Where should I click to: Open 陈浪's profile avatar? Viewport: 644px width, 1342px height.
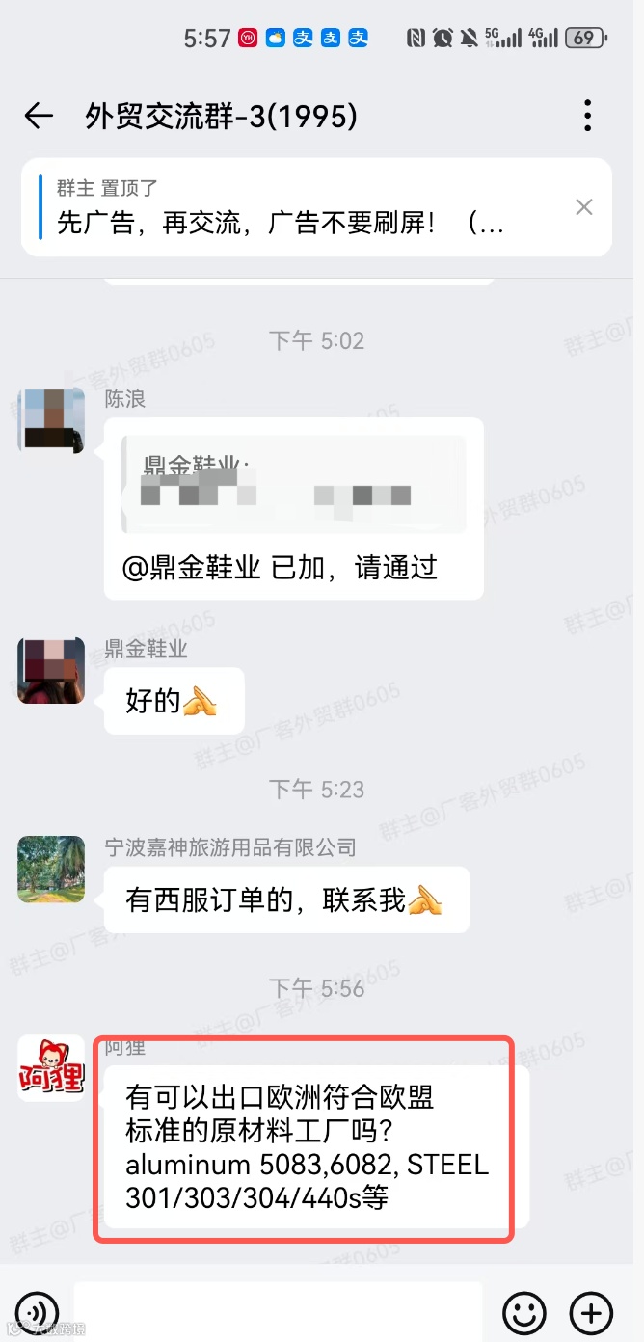pos(51,419)
